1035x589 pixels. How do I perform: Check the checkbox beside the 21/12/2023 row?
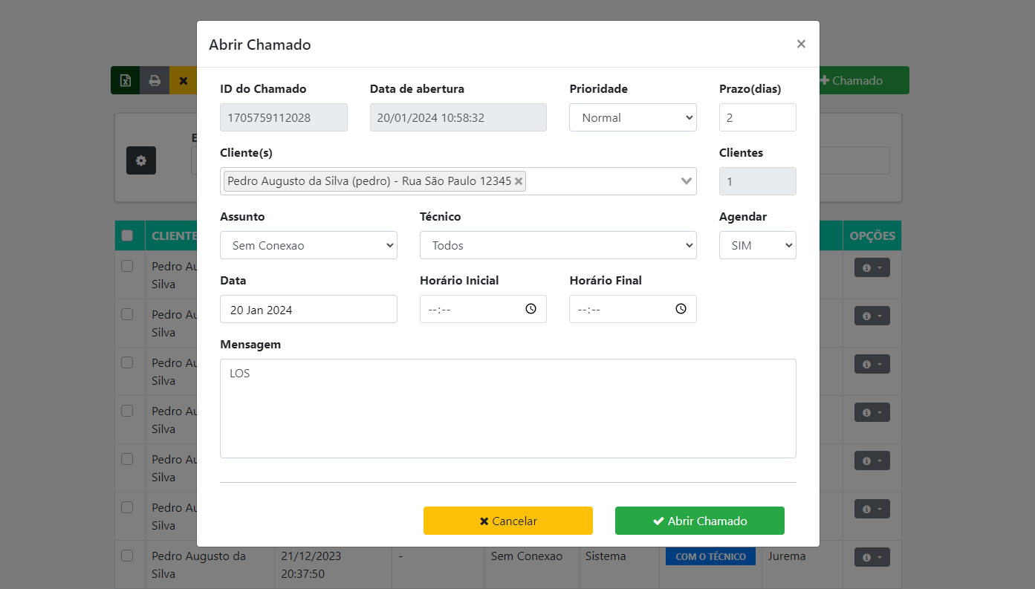click(127, 556)
